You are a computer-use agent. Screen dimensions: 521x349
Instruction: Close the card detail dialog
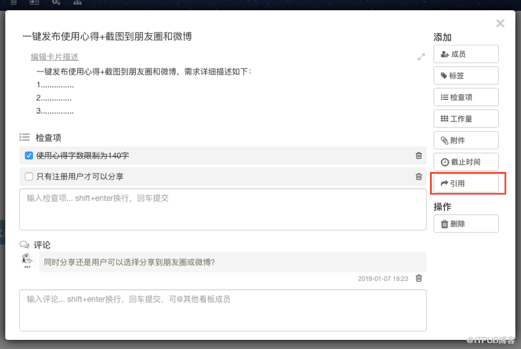tap(500, 23)
